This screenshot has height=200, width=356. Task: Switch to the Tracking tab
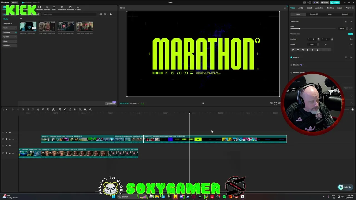point(330,8)
